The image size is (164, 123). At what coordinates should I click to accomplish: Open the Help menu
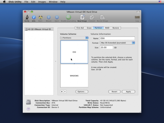pyautogui.click(x=63, y=2)
